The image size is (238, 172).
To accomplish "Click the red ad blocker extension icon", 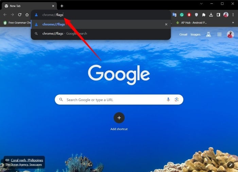I will click(189, 15).
